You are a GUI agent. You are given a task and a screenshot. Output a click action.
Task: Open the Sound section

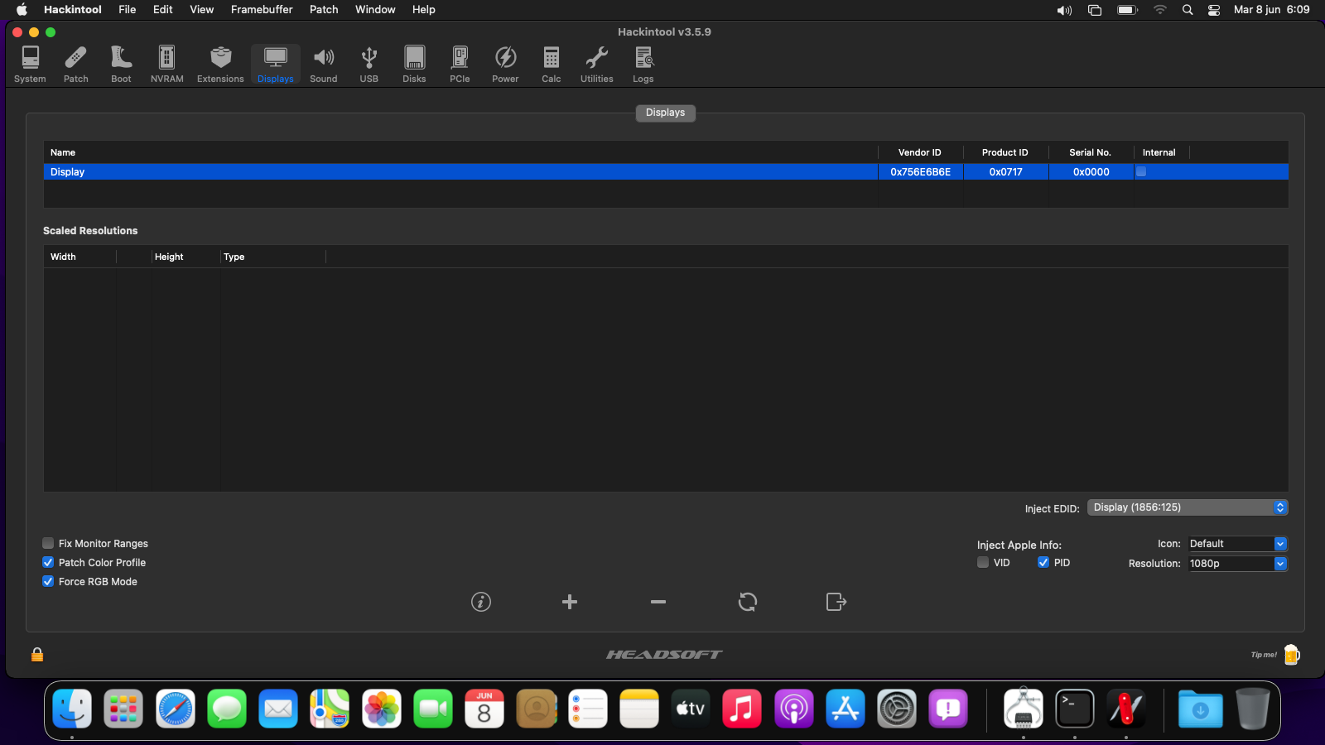point(324,65)
